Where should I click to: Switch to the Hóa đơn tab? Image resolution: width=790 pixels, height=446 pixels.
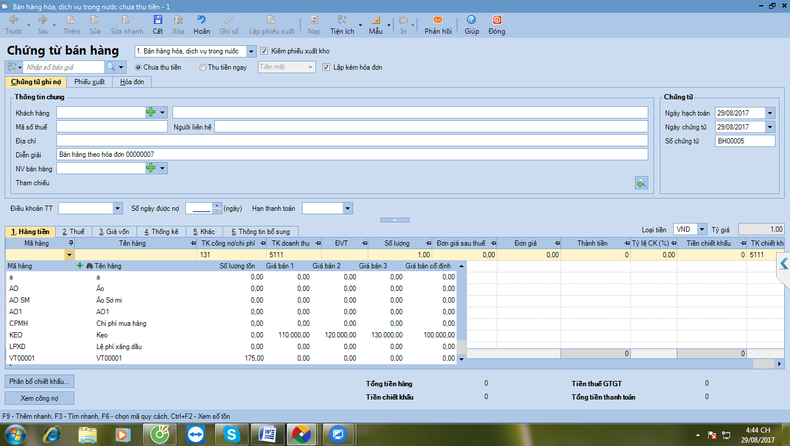[132, 82]
